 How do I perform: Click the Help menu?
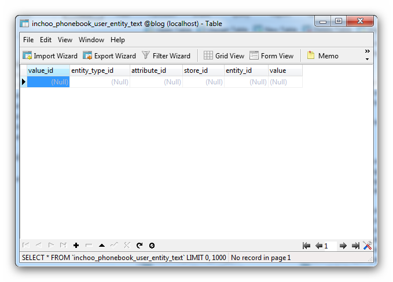click(x=117, y=40)
